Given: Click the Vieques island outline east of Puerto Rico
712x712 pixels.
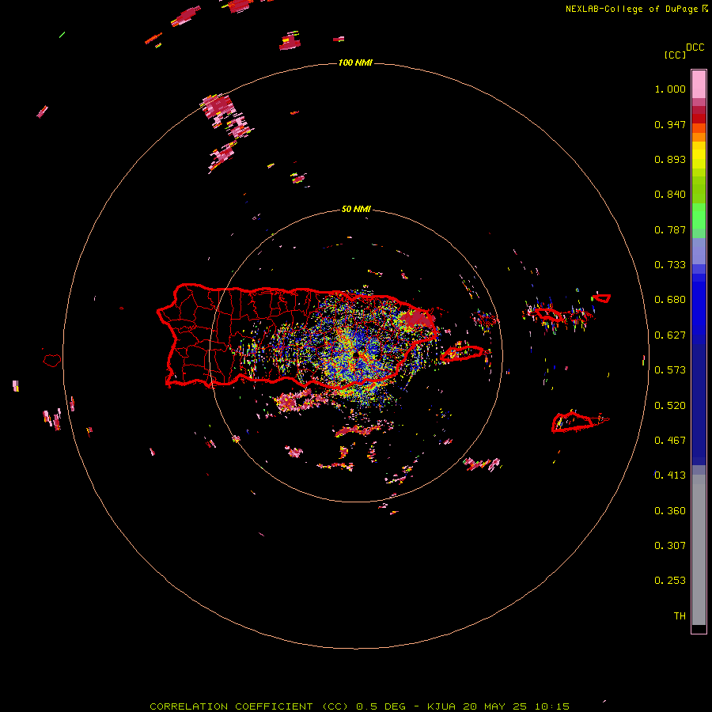Looking at the screenshot, I should [463, 354].
